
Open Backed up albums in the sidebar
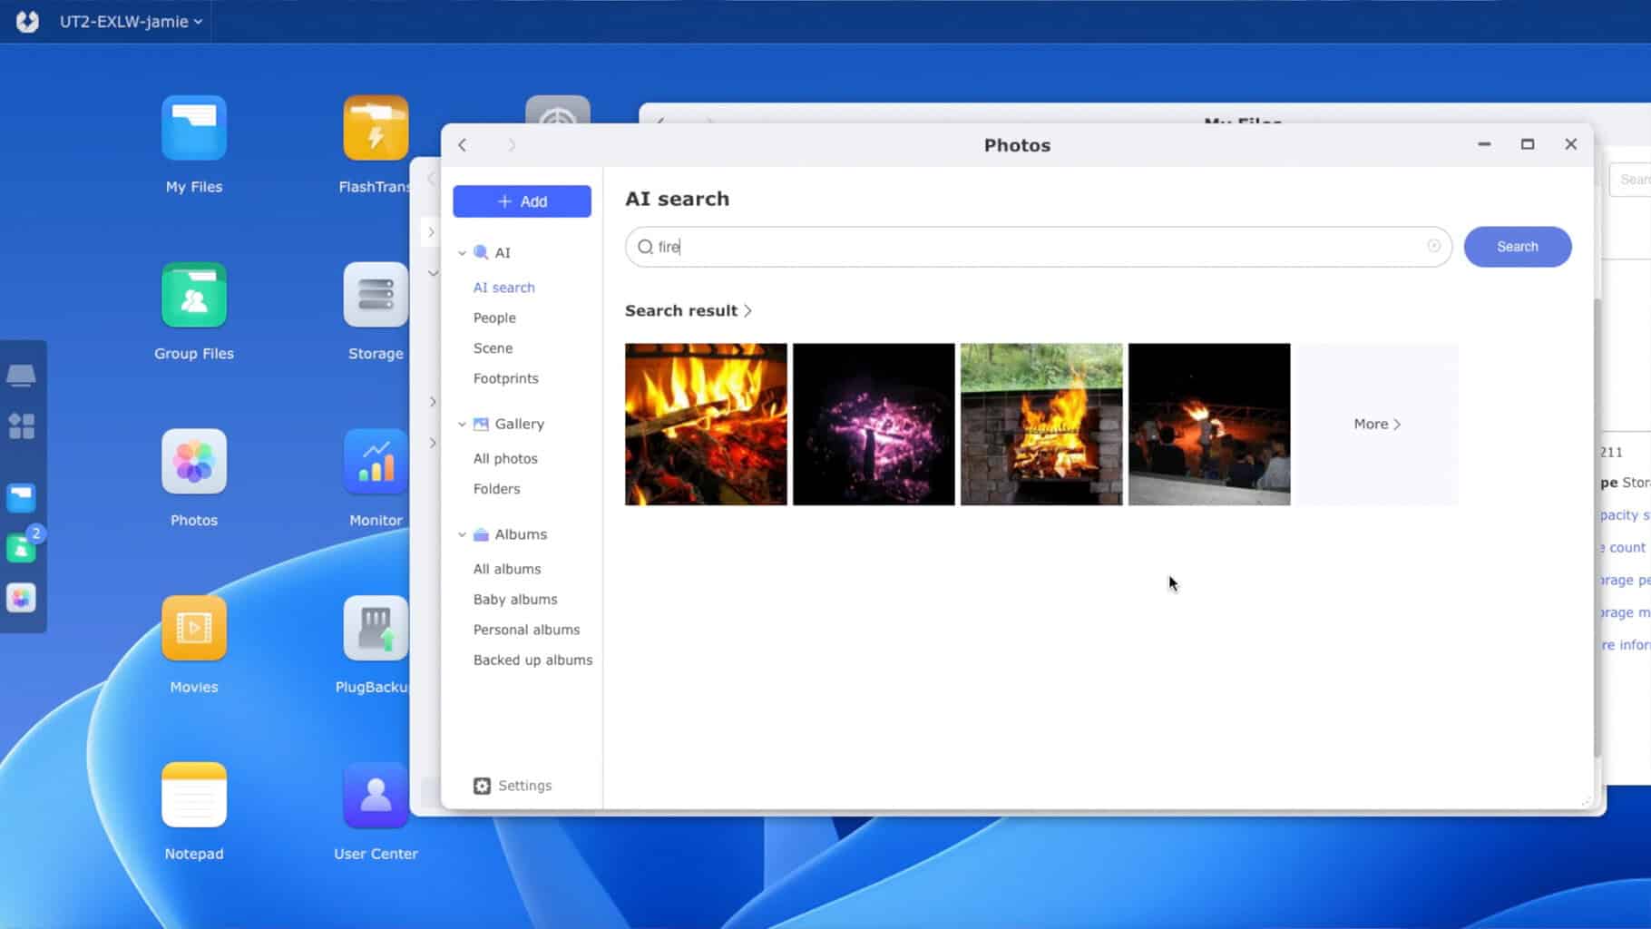pos(532,660)
